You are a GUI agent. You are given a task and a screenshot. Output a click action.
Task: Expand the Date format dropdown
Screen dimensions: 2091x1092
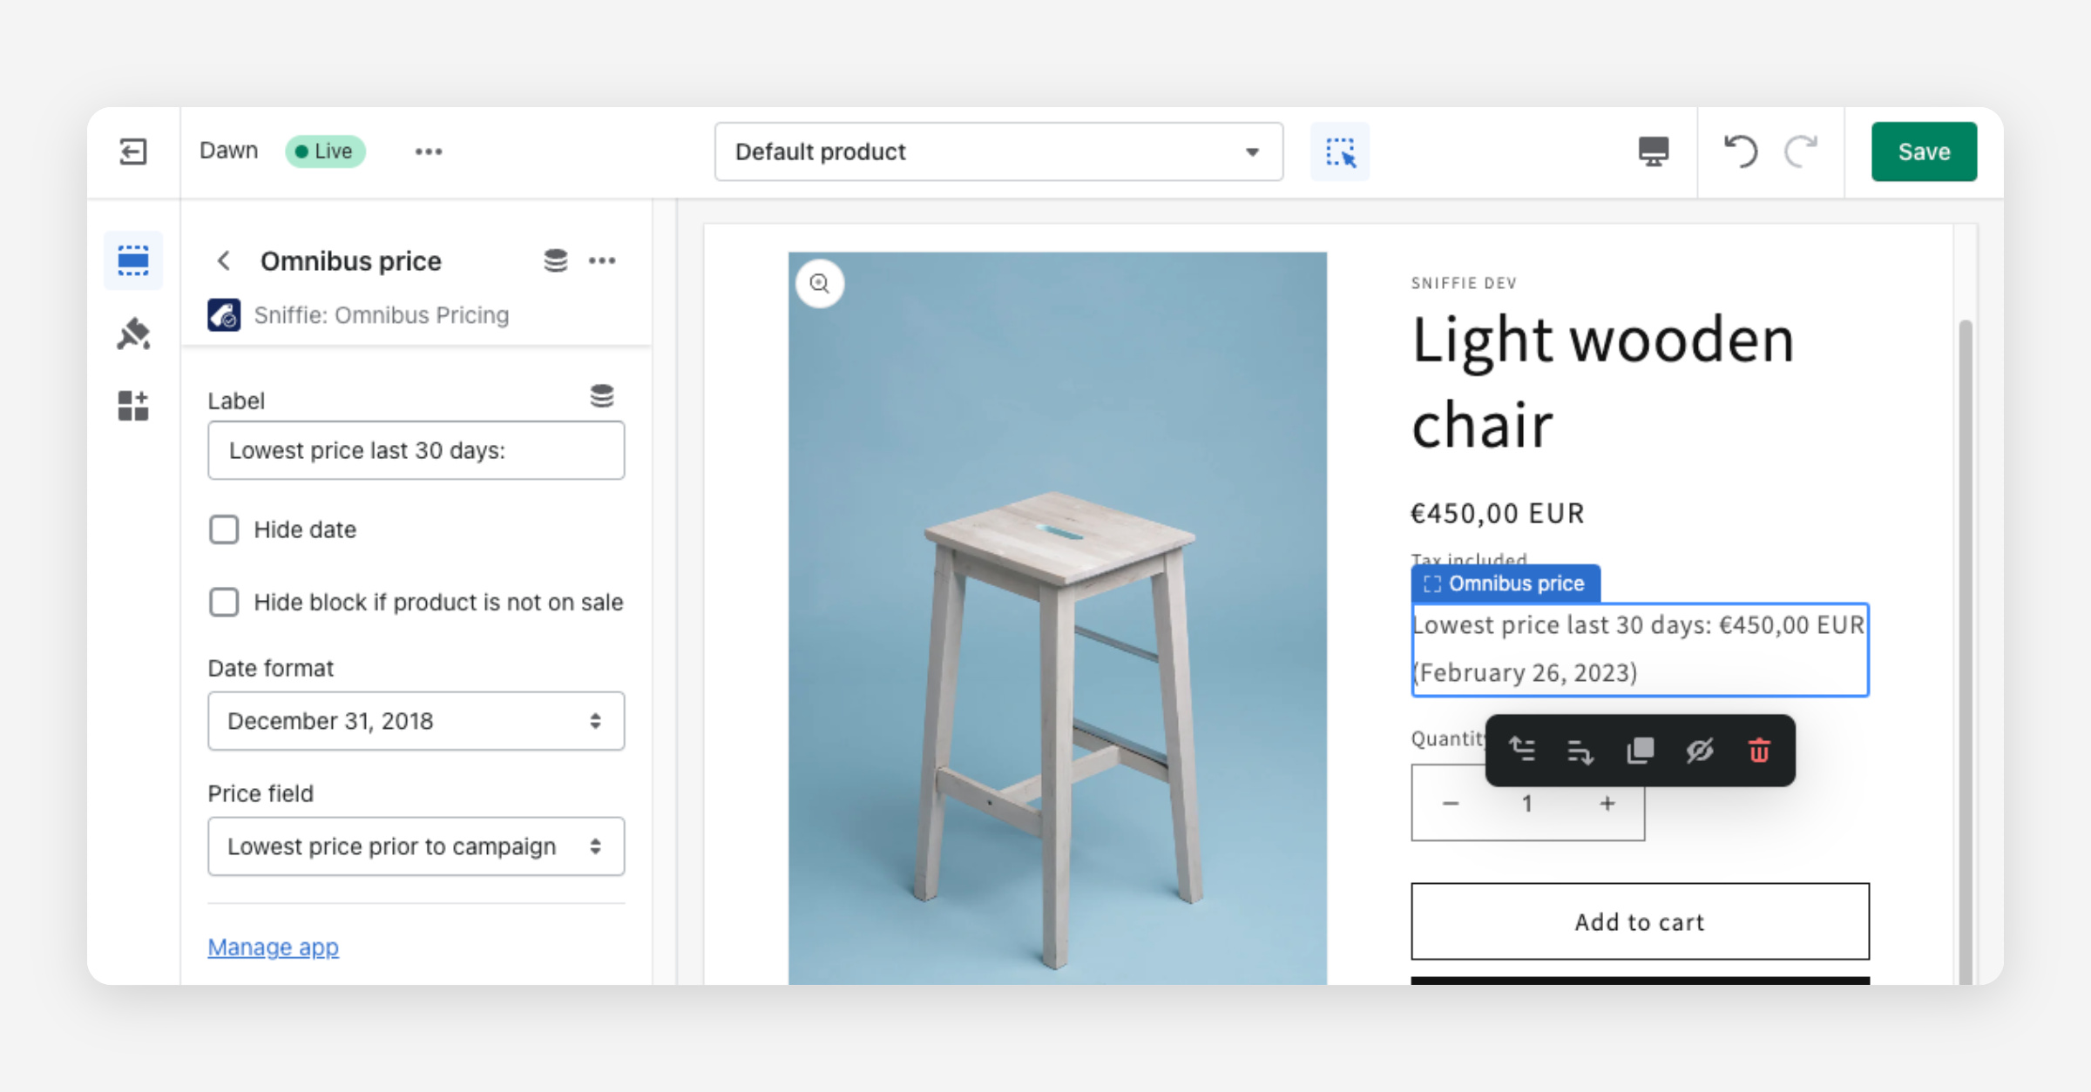[416, 721]
